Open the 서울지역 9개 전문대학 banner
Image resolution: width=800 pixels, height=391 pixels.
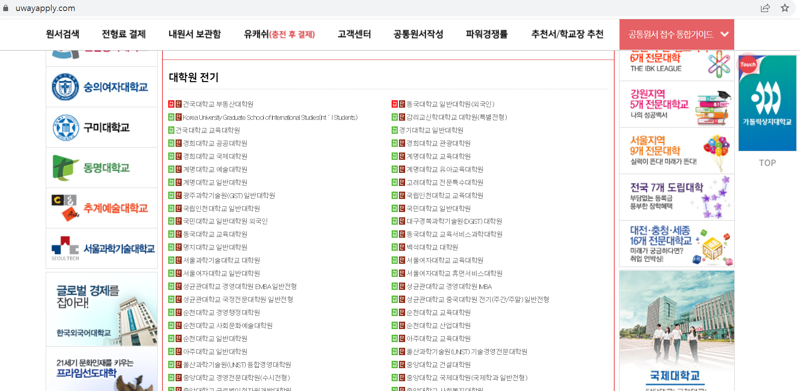point(677,151)
